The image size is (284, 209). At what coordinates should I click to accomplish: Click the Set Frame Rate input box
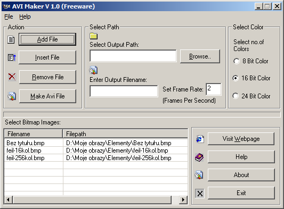(213, 89)
